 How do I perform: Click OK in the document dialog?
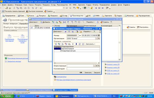(81, 73)
